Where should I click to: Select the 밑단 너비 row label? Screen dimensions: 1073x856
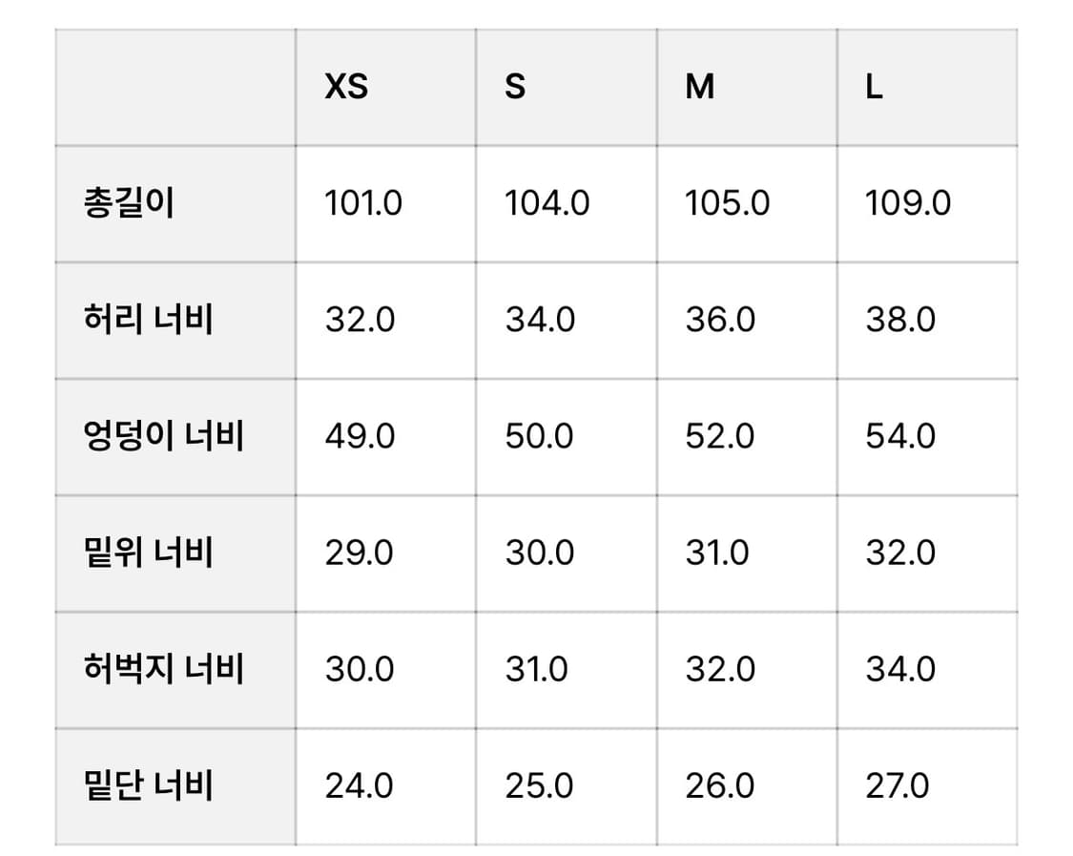coord(148,786)
